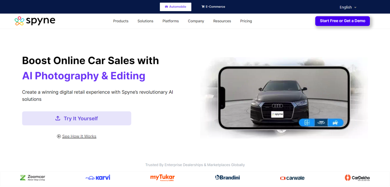Click the CarDekho partner logo
The image size is (390, 187).
[357, 178]
